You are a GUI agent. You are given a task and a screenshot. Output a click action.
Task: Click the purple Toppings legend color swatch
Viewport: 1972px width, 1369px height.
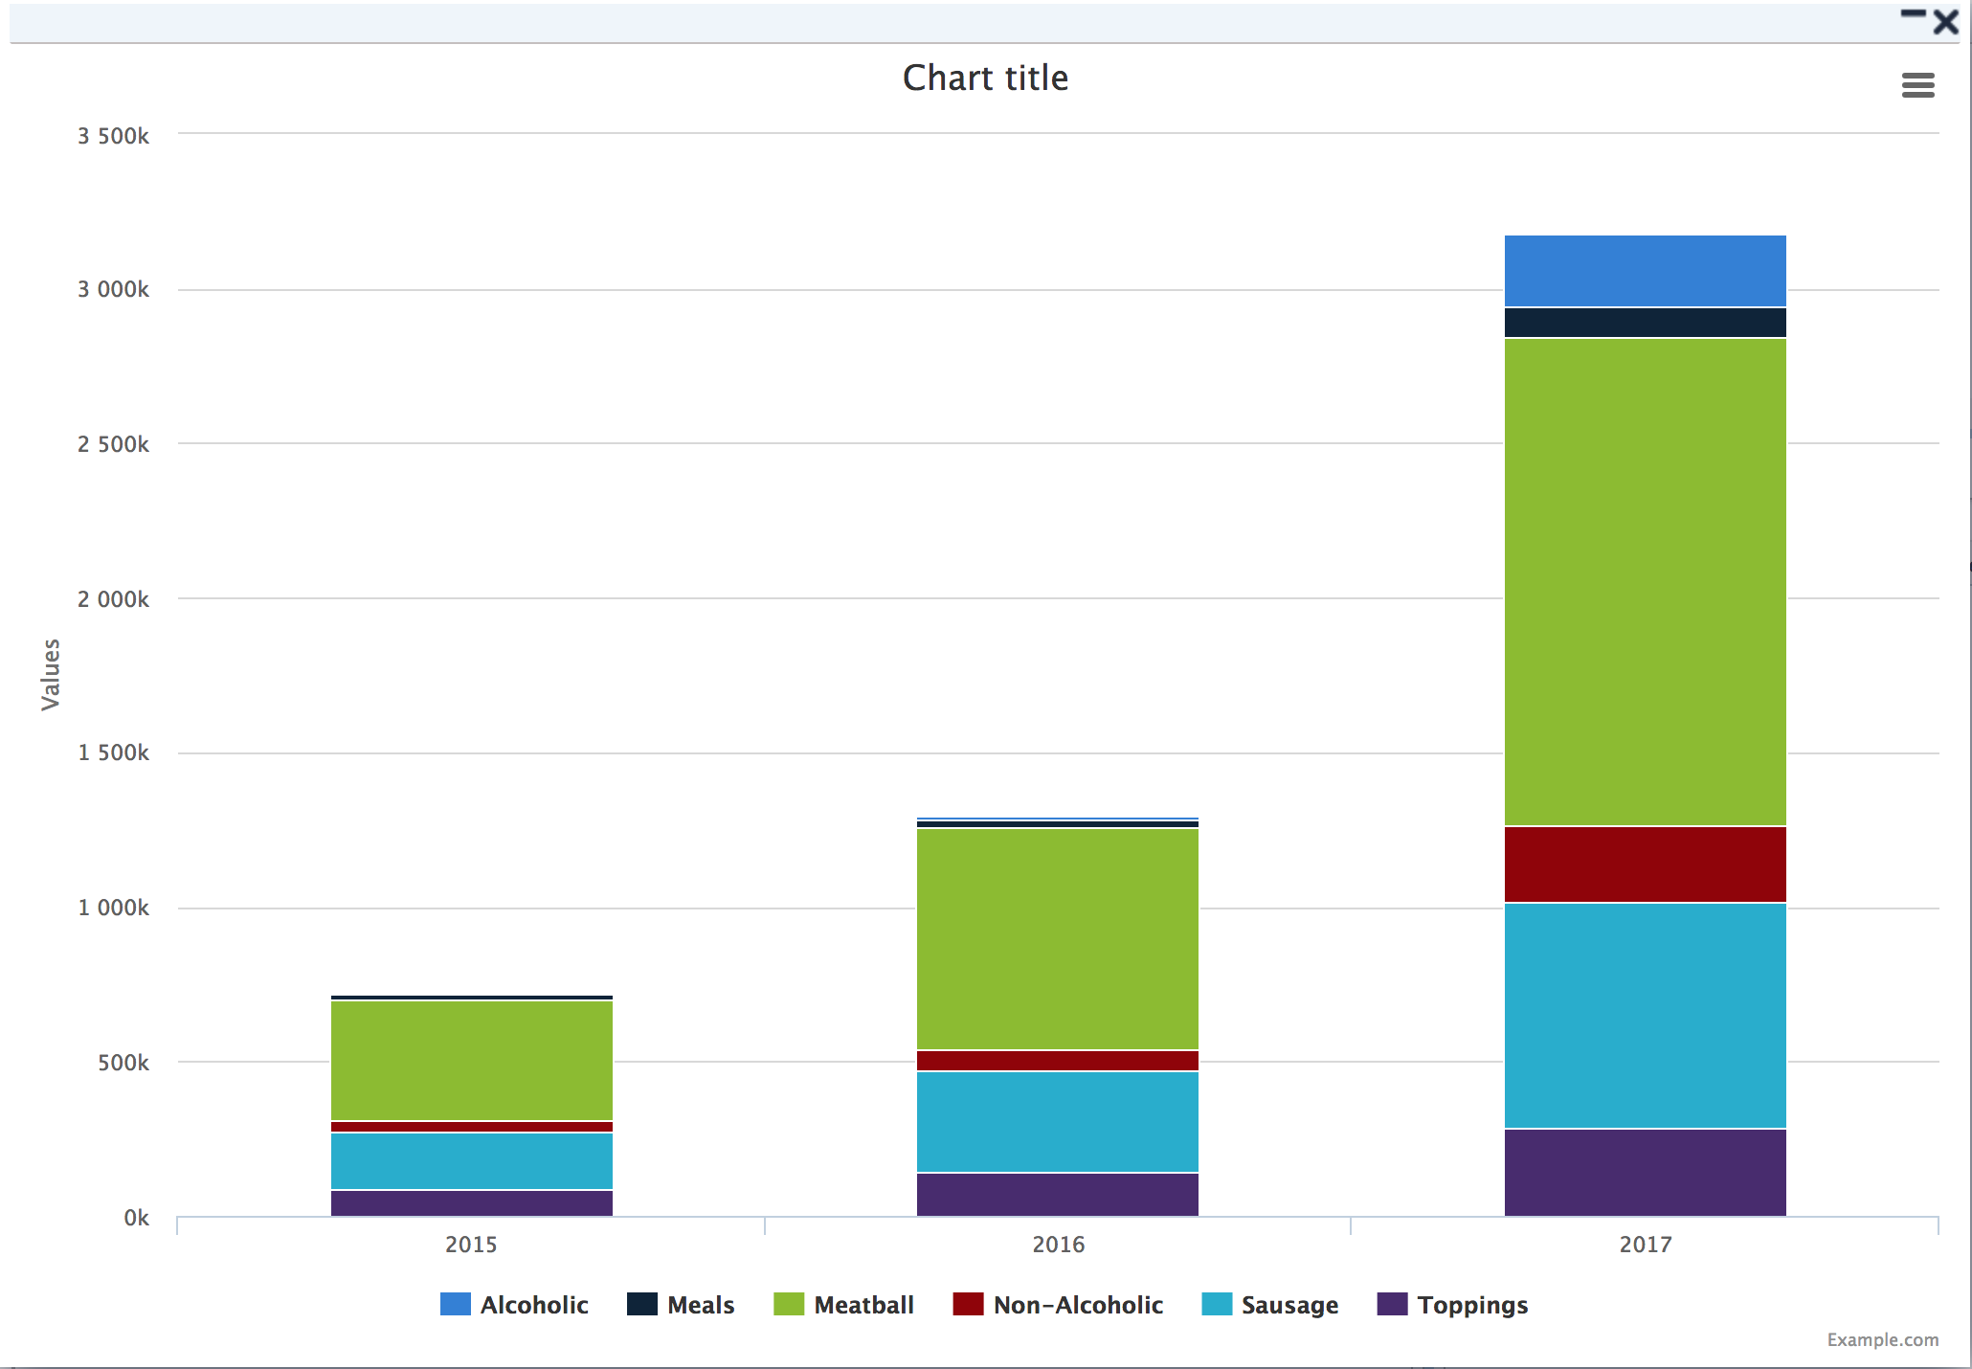1392,1304
